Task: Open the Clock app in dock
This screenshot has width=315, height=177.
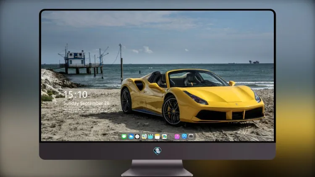Action: coord(137,137)
